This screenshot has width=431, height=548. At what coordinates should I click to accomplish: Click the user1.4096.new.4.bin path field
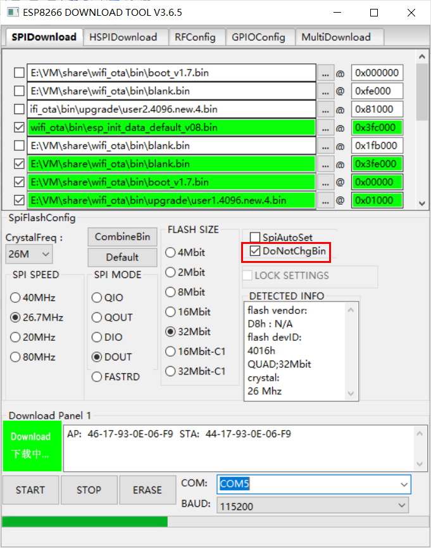coord(172,200)
